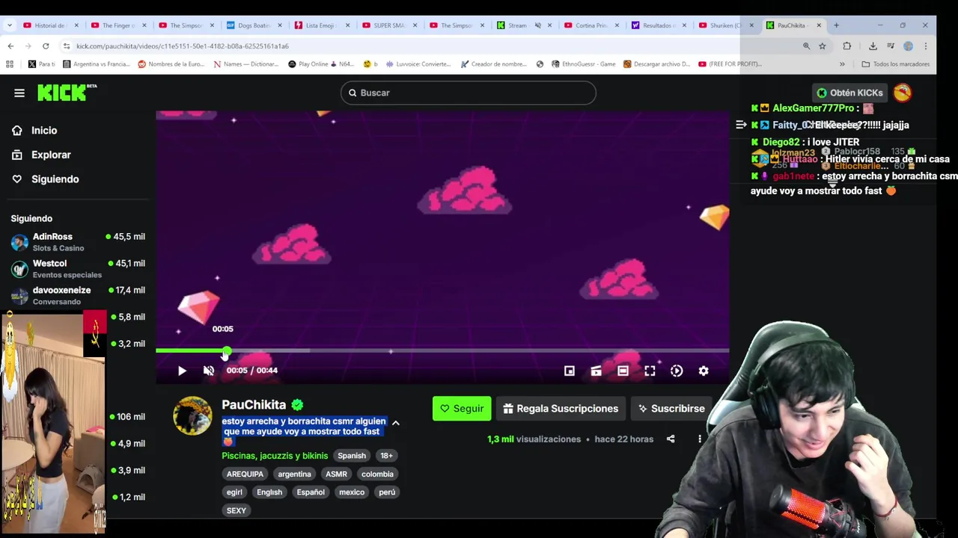
Task: Click the SEXY tag
Action: 237,510
